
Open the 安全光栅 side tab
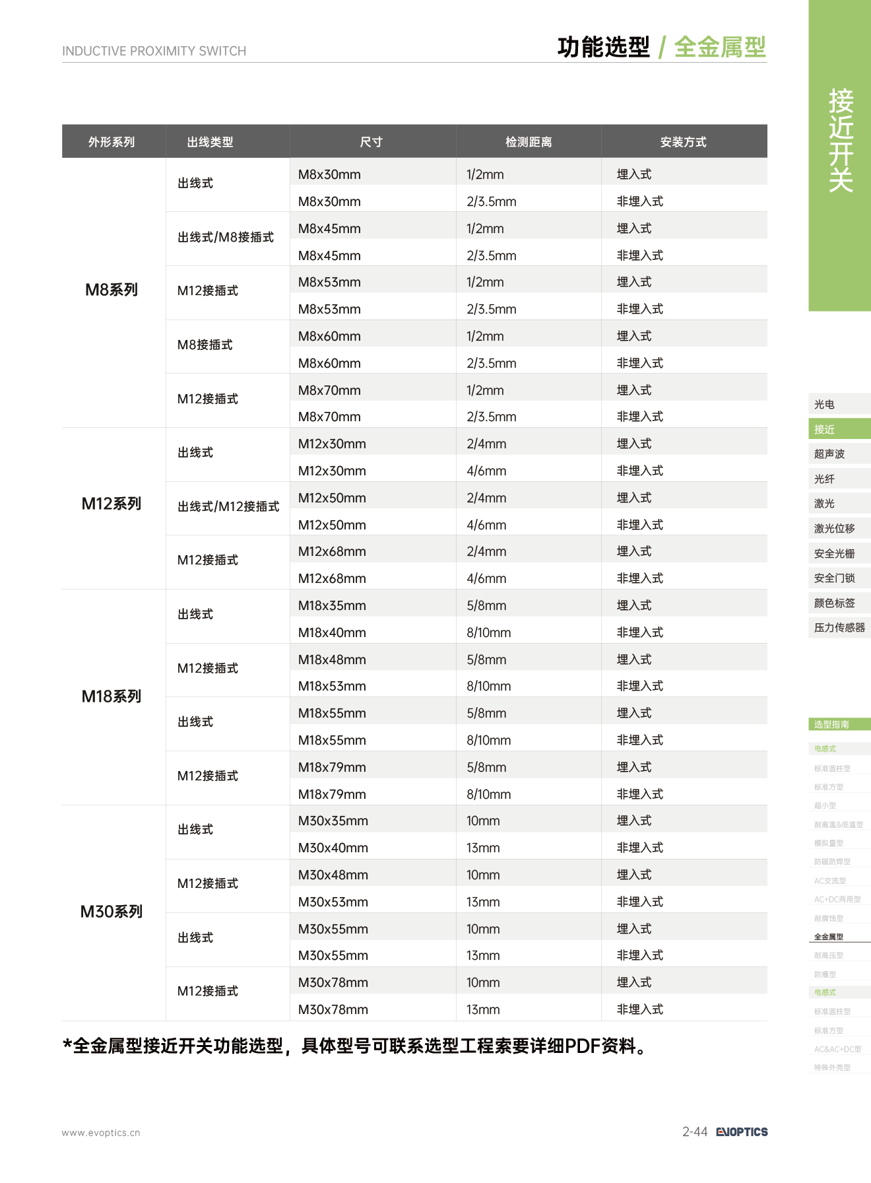point(839,553)
